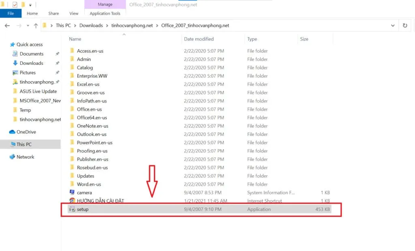Open Temp folder in navigation pane

tap(25, 110)
